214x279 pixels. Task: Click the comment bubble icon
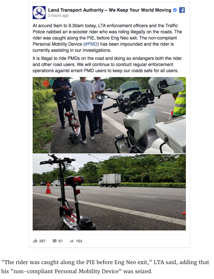click(x=54, y=241)
